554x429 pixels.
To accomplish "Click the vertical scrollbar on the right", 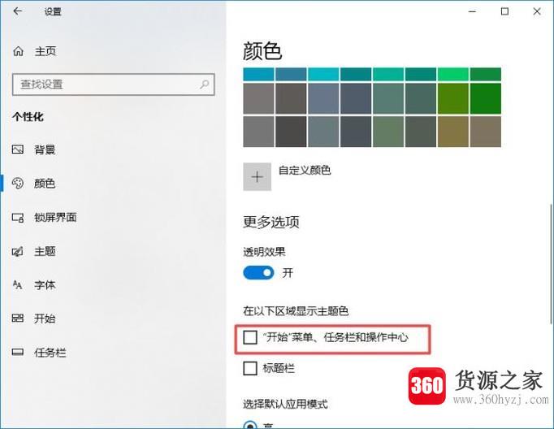I will [x=551, y=263].
